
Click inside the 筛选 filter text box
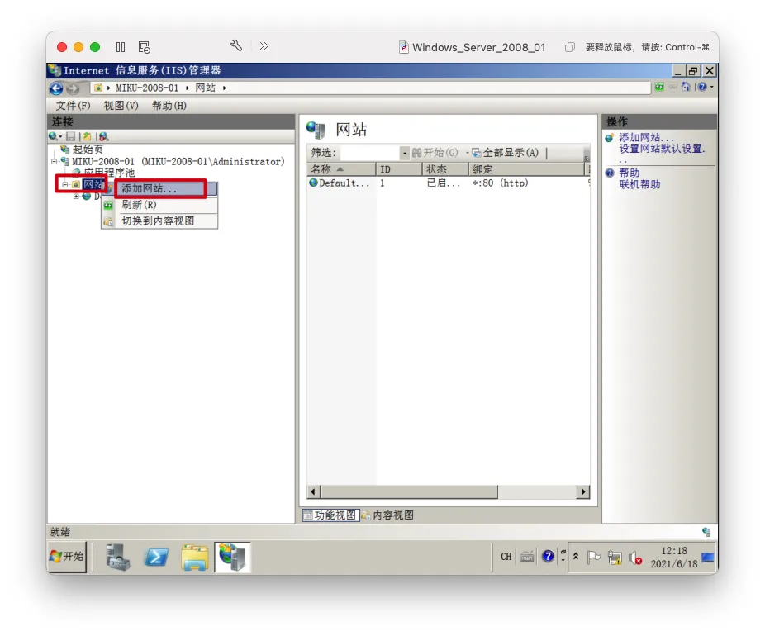click(x=370, y=153)
